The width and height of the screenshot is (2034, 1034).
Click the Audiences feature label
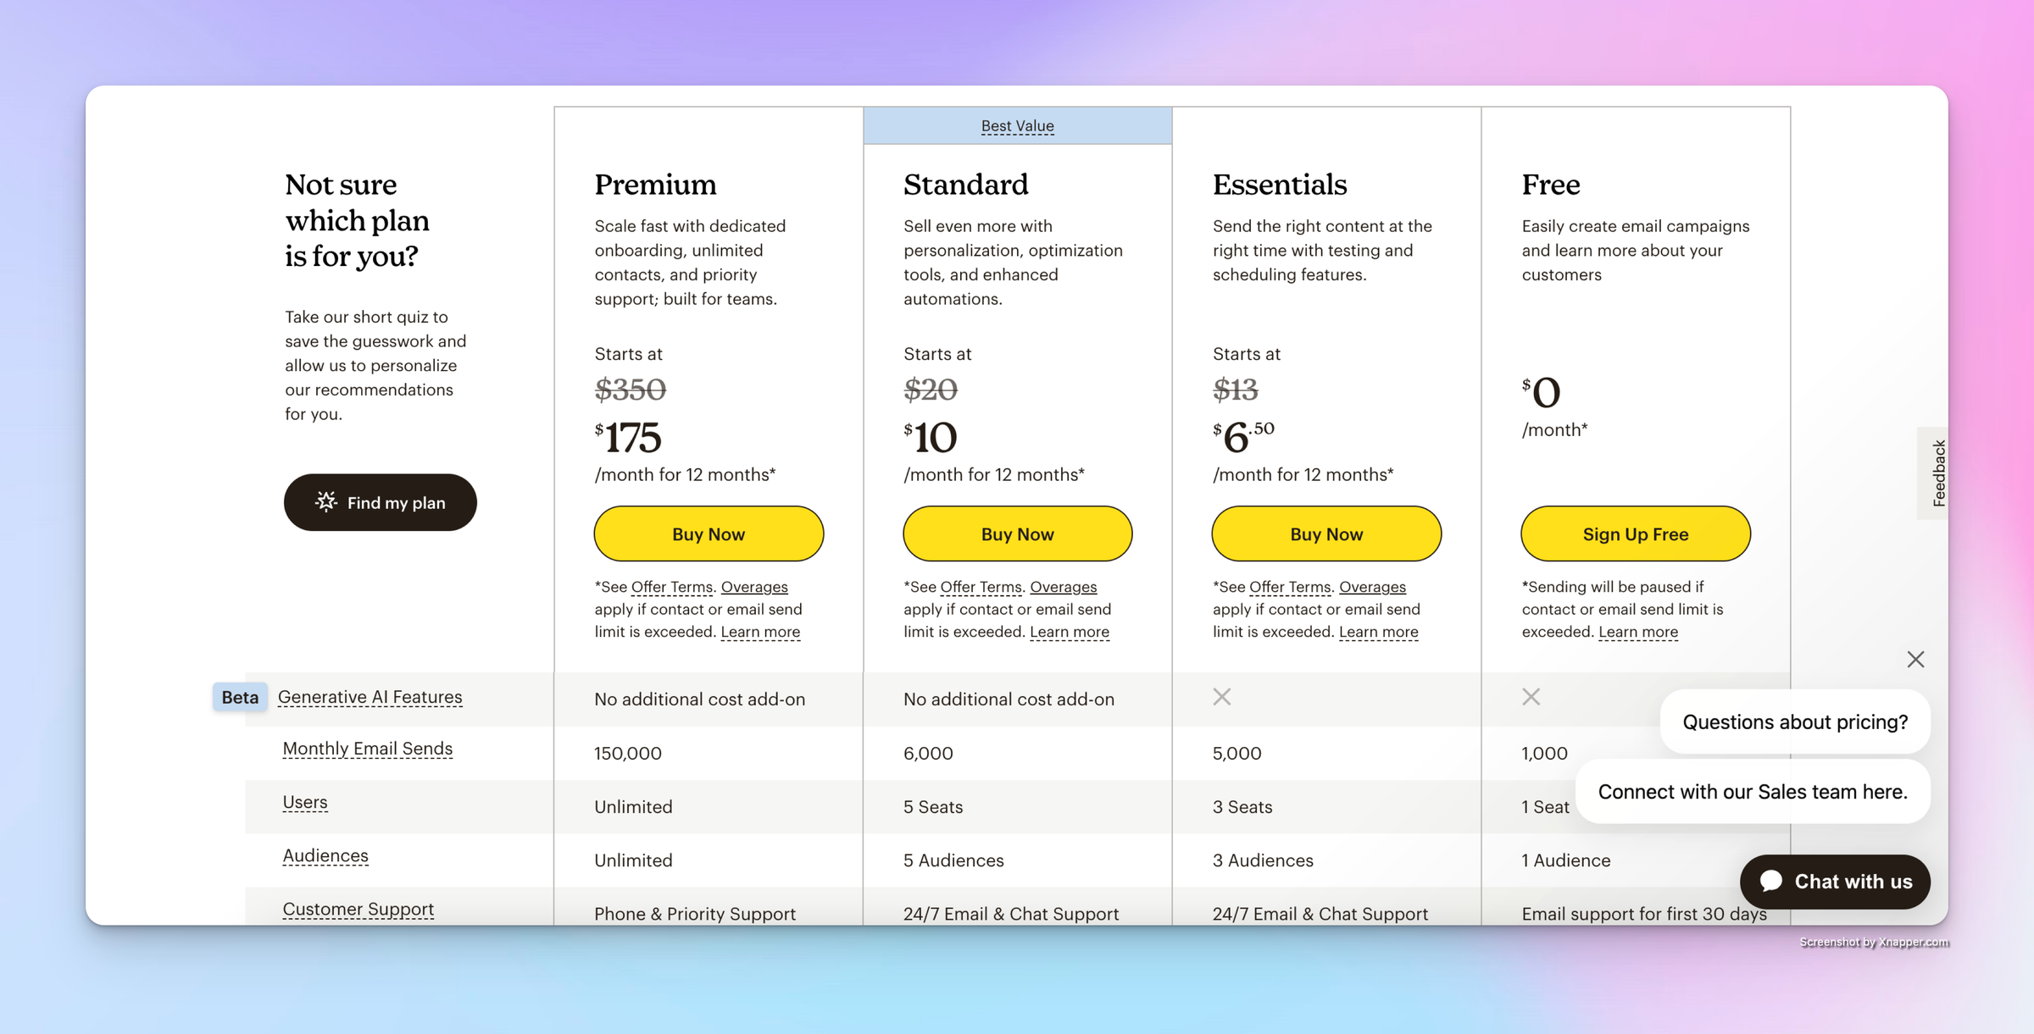325,855
